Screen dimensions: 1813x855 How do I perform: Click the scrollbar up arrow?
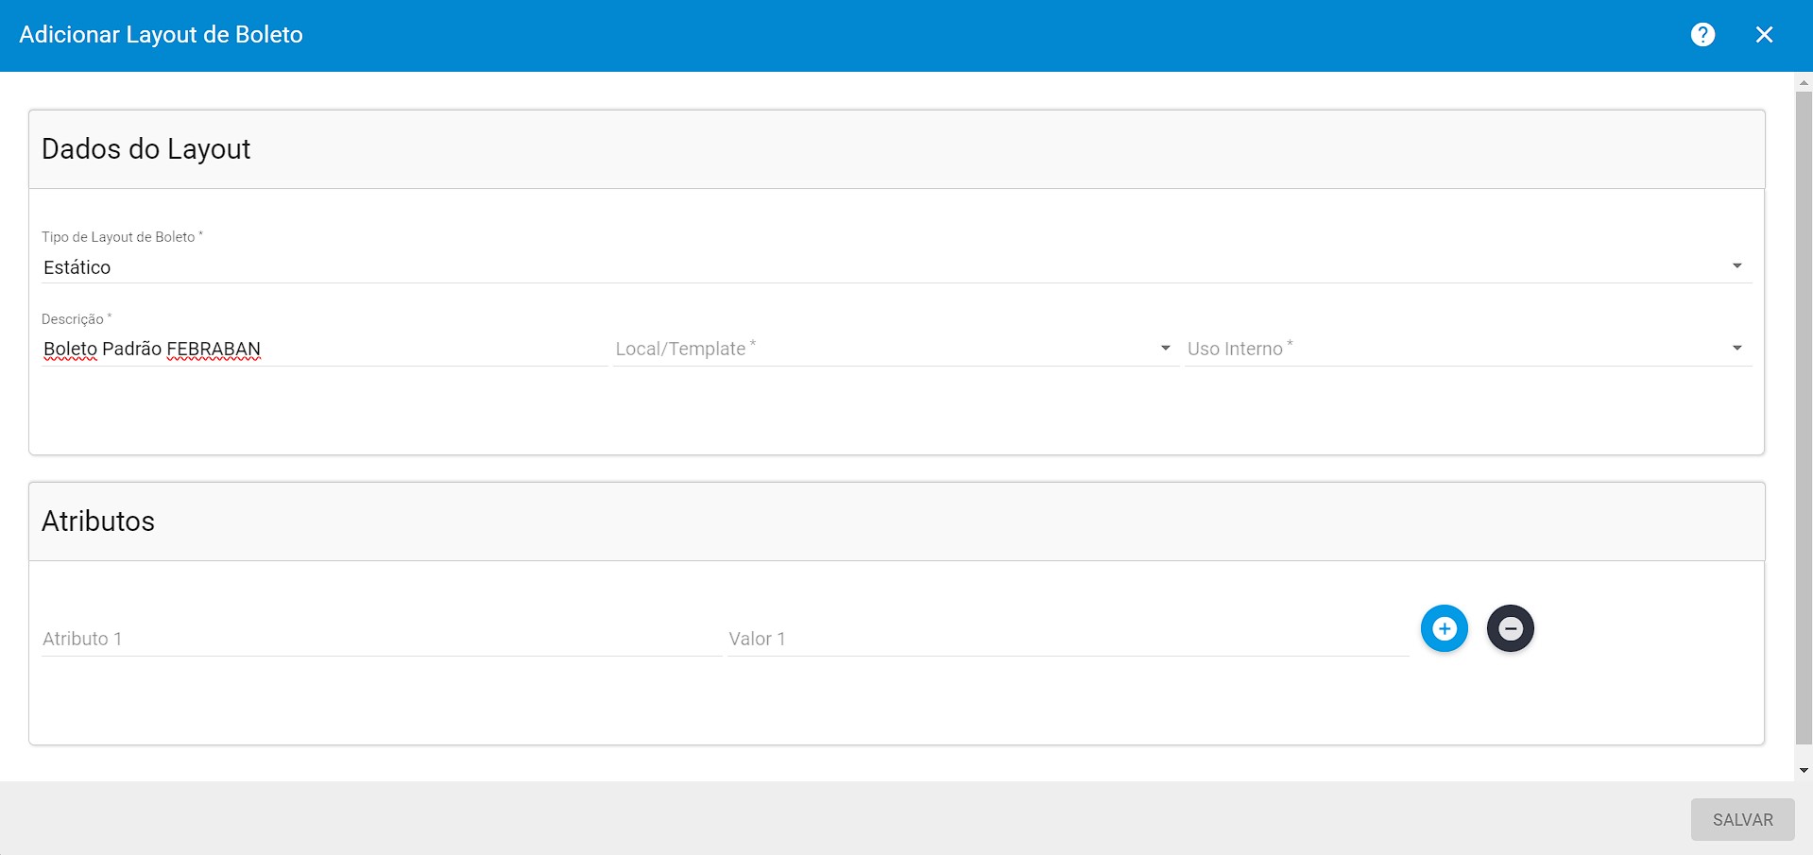click(x=1804, y=83)
